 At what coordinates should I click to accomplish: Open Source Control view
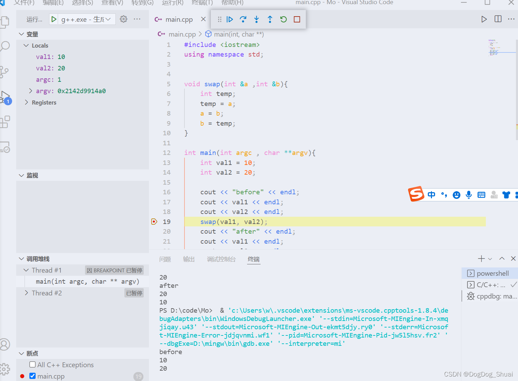[4, 72]
